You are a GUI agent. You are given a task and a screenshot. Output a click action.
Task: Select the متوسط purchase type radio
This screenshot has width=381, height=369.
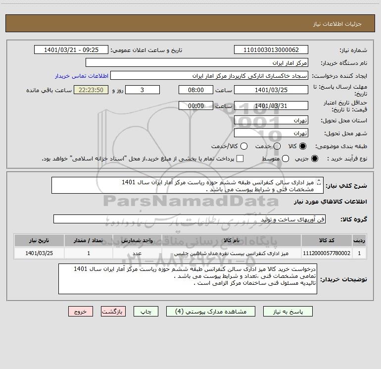[286, 159]
